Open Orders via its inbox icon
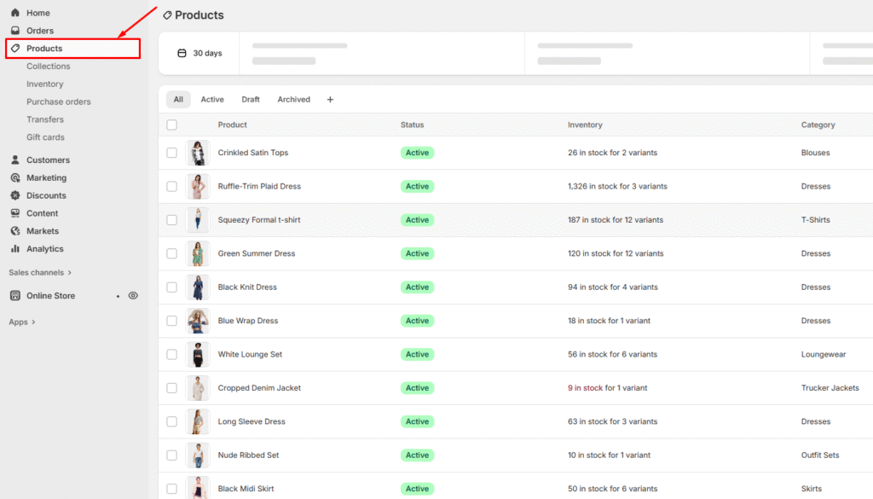Image resolution: width=873 pixels, height=499 pixels. click(x=15, y=31)
